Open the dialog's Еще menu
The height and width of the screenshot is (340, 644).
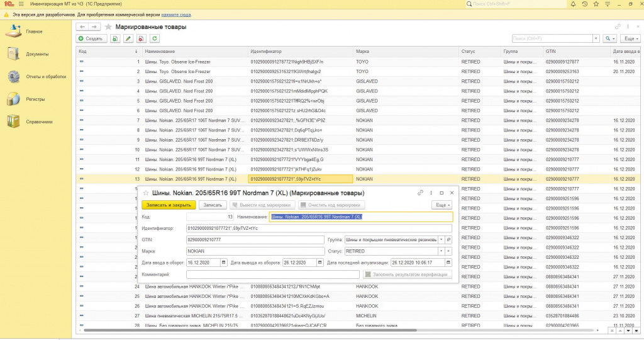(442, 205)
